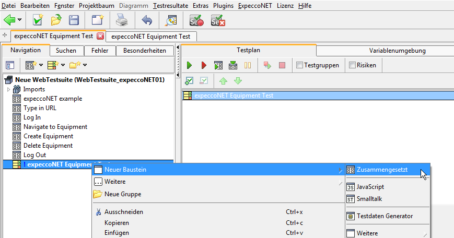The width and height of the screenshot is (454, 238).
Task: Switch to the Variablenumgebung tab
Action: click(x=398, y=51)
